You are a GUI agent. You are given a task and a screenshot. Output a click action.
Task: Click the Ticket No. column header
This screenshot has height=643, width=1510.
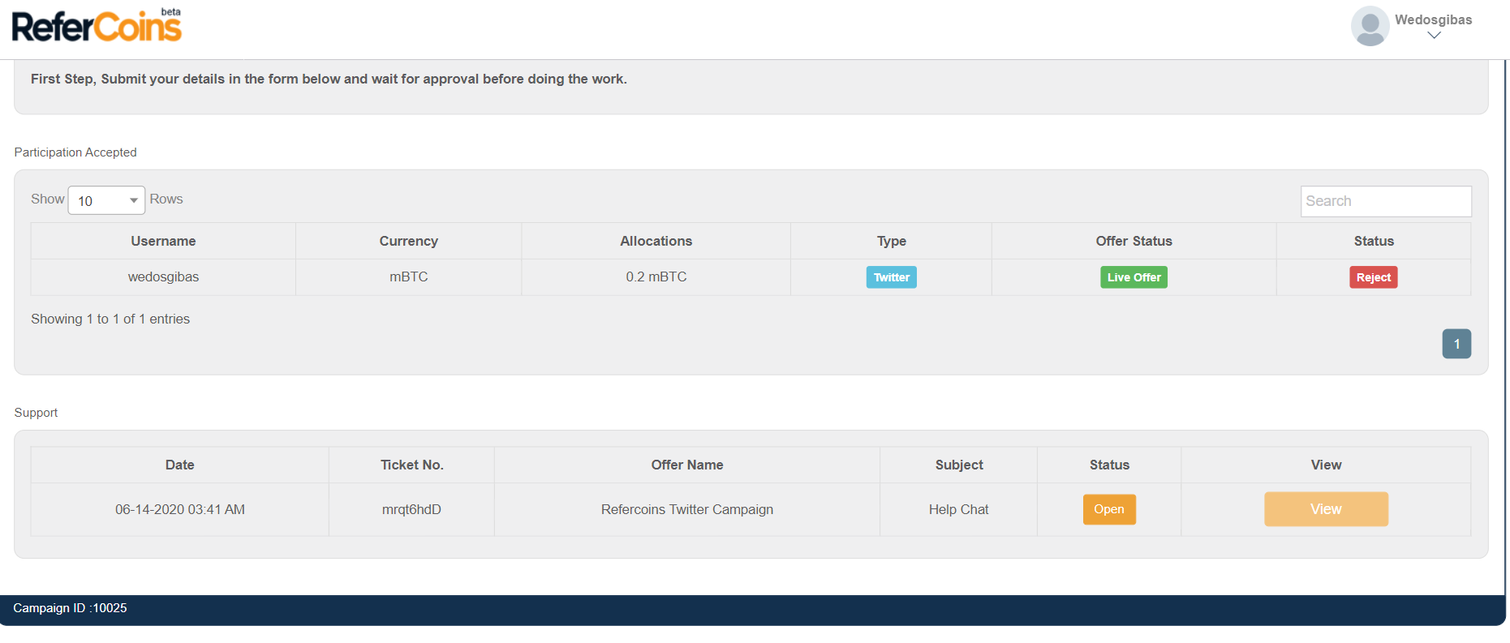pos(411,465)
